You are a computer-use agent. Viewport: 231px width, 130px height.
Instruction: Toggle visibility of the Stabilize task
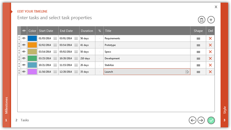tap(24, 65)
